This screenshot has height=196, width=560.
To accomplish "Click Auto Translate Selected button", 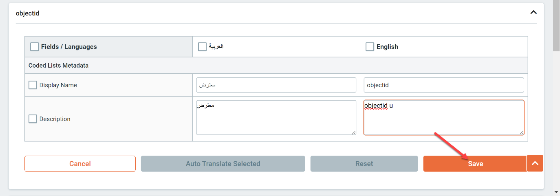I will [223, 163].
